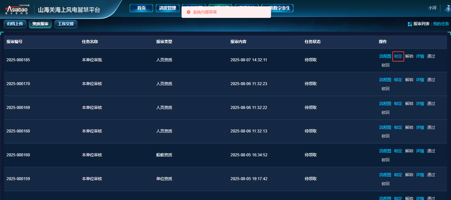Click the red error icon in the toast
Screen dimensions: 451x200
(189, 12)
